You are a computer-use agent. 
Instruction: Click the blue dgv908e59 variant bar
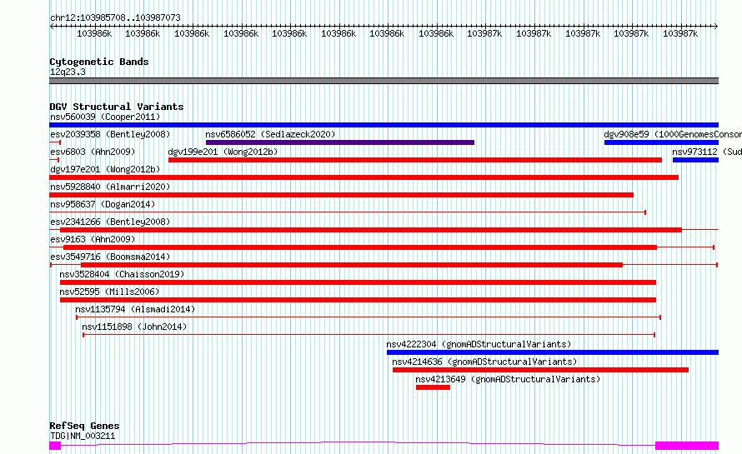point(662,142)
